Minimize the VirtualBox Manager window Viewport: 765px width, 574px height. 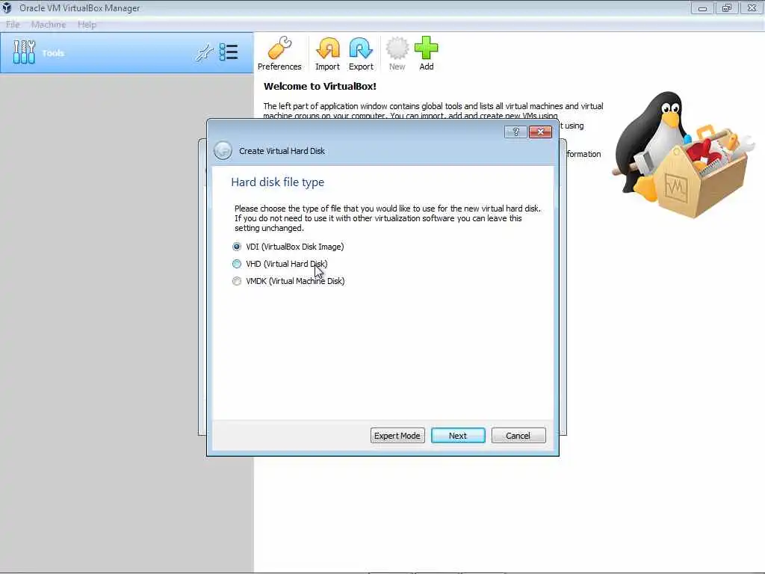[702, 7]
